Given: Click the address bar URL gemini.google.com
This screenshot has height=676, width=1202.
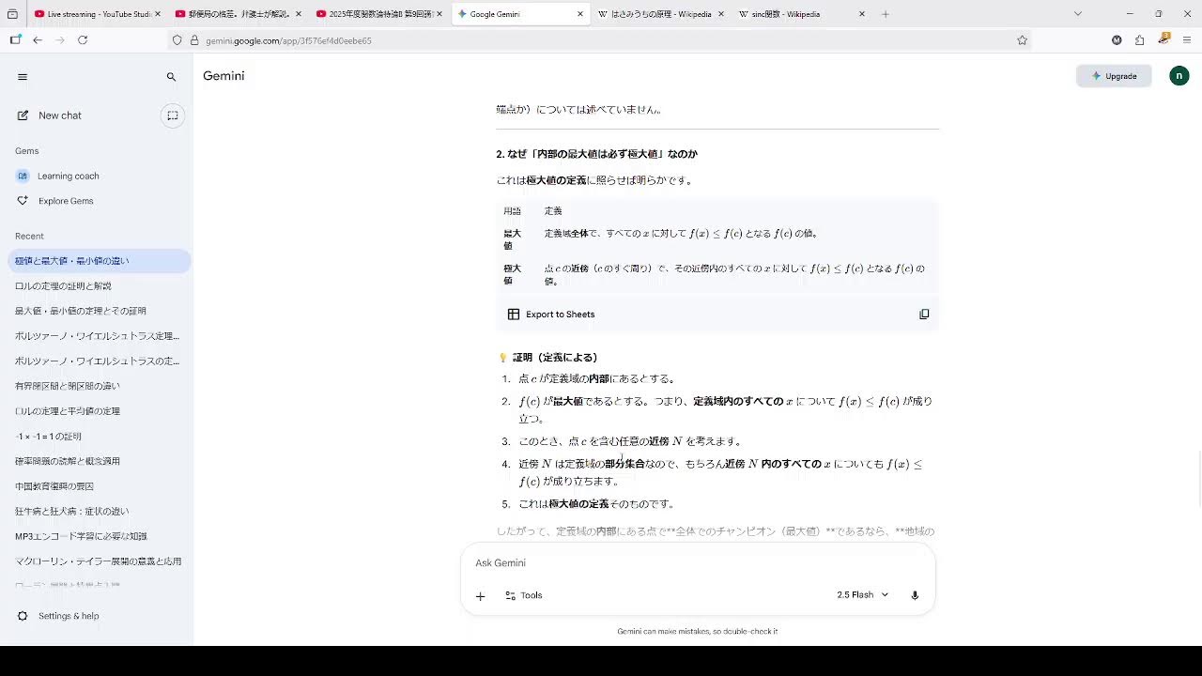Looking at the screenshot, I should pyautogui.click(x=288, y=40).
